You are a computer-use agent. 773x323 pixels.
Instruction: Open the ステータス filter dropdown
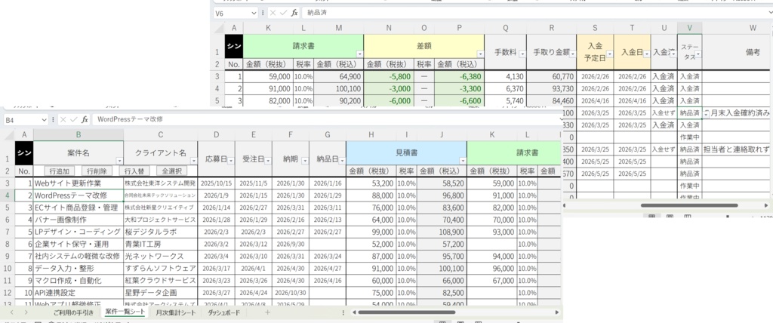point(698,54)
